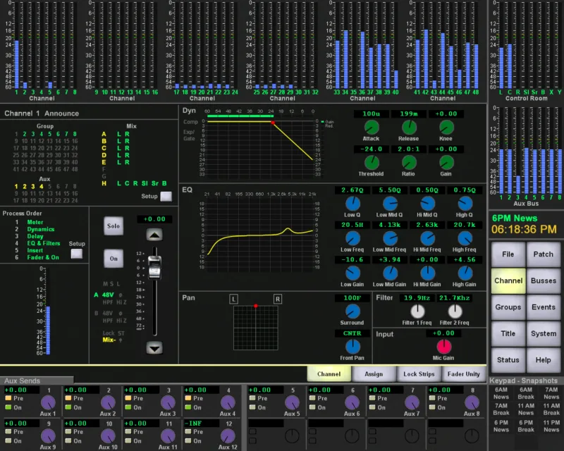564x451 pixels.
Task: Select the Front Pan knob
Action: (352, 347)
